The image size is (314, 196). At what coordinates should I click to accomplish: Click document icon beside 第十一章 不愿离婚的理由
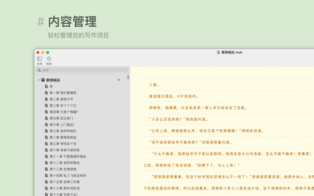click(x=47, y=156)
